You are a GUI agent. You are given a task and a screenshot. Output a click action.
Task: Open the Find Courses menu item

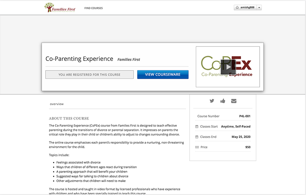tap(93, 8)
